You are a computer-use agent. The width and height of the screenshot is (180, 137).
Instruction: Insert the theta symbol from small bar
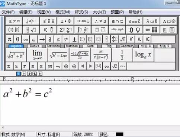[x=17, y=39]
